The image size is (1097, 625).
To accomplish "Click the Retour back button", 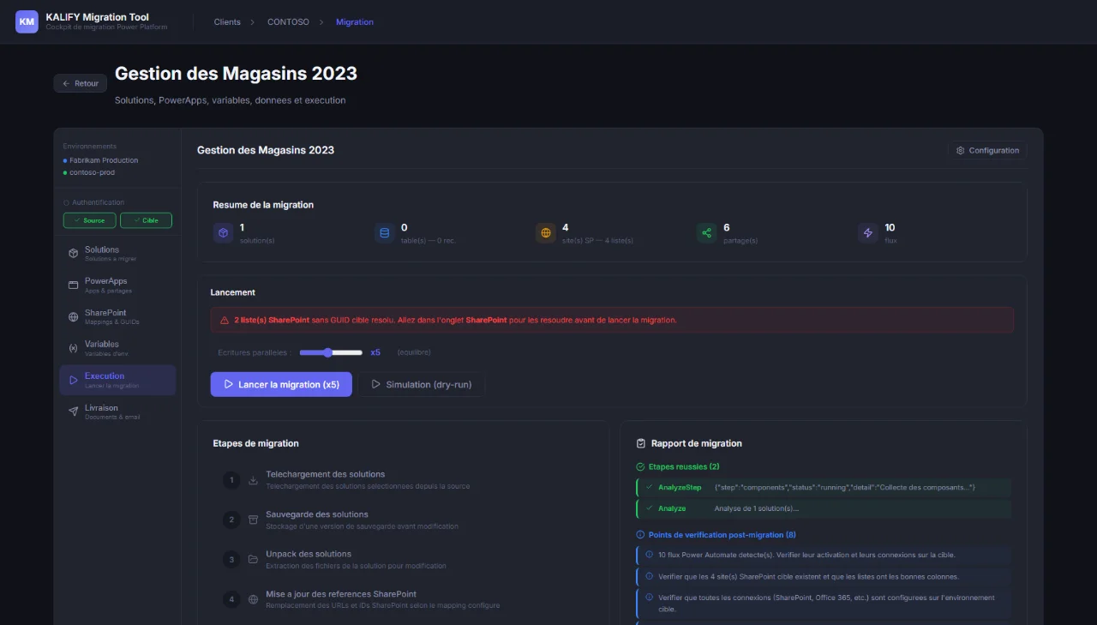I will pyautogui.click(x=81, y=83).
